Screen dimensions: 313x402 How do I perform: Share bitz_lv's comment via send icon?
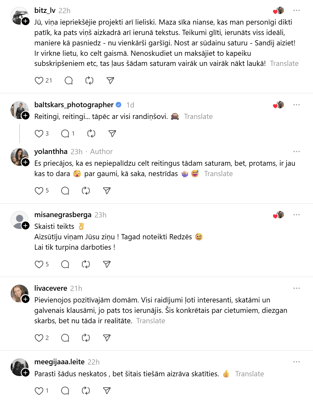coord(110,81)
